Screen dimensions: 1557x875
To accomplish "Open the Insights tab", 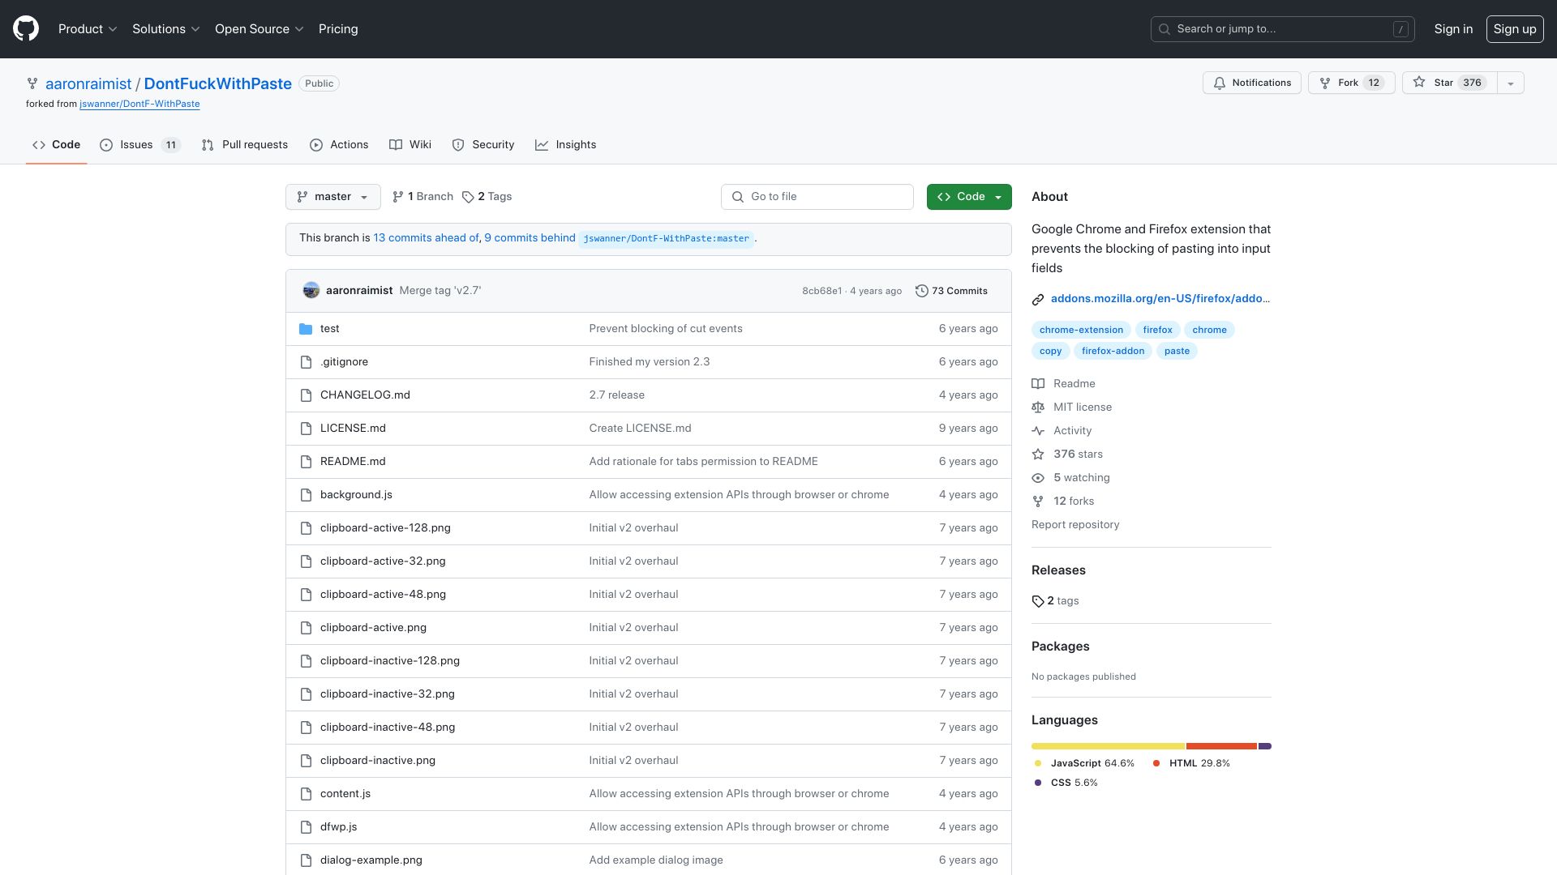I will [x=566, y=145].
